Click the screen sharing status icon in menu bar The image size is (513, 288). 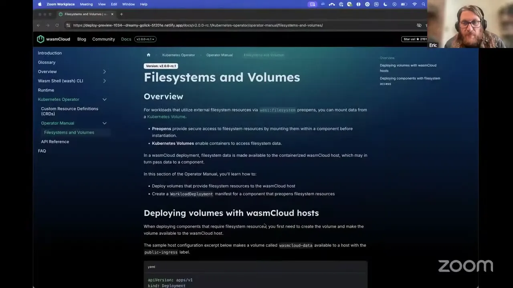click(313, 4)
